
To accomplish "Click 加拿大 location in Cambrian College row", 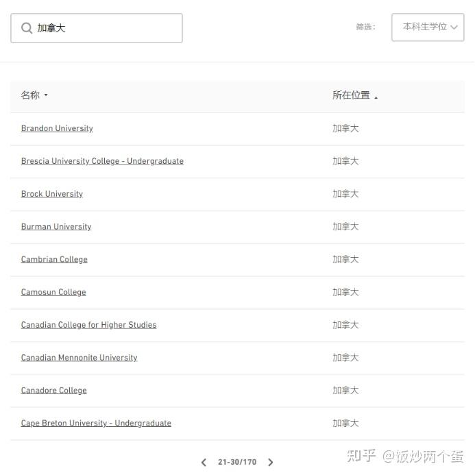I will (345, 259).
